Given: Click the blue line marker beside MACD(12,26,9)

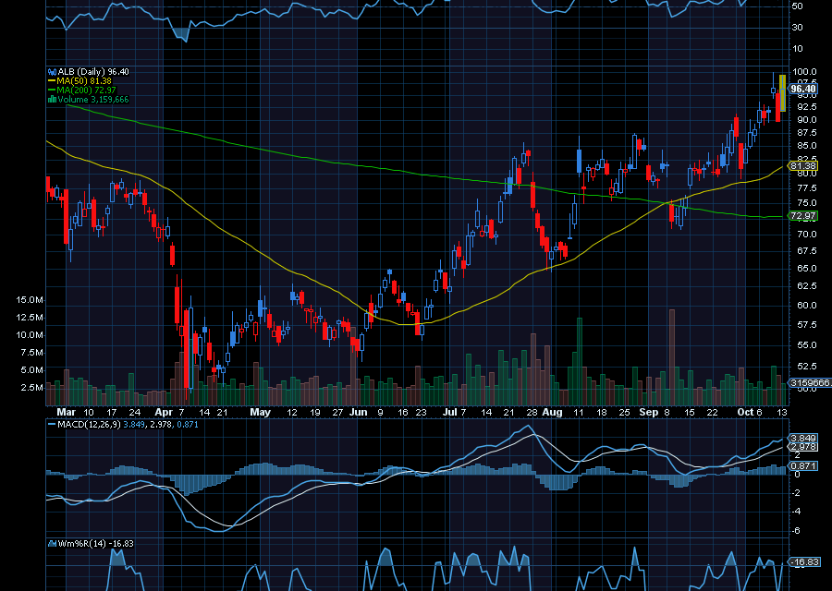Looking at the screenshot, I should point(52,424).
